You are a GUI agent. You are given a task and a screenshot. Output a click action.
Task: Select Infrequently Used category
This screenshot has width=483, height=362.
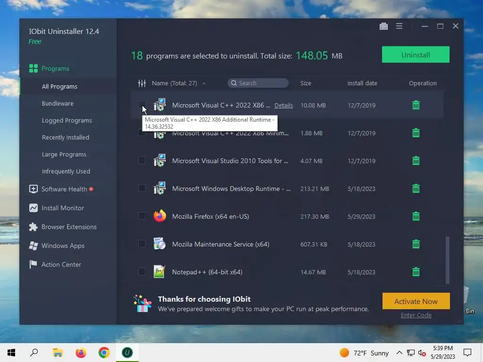[x=66, y=171]
